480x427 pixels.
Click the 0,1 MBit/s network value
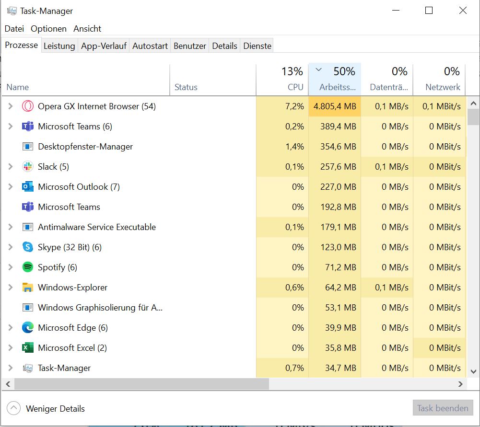pyautogui.click(x=442, y=106)
